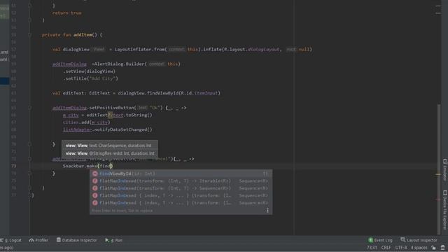448x252 pixels.
Task: Change the UTF-8 file encoding
Action: click(401, 248)
